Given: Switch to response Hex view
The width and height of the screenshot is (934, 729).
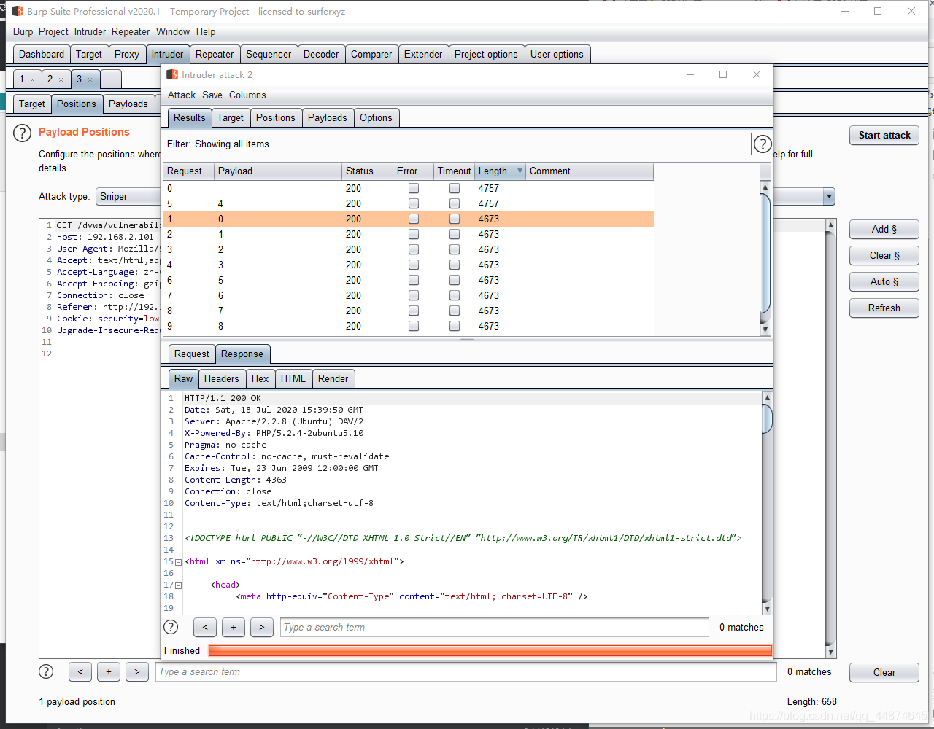Looking at the screenshot, I should (260, 378).
